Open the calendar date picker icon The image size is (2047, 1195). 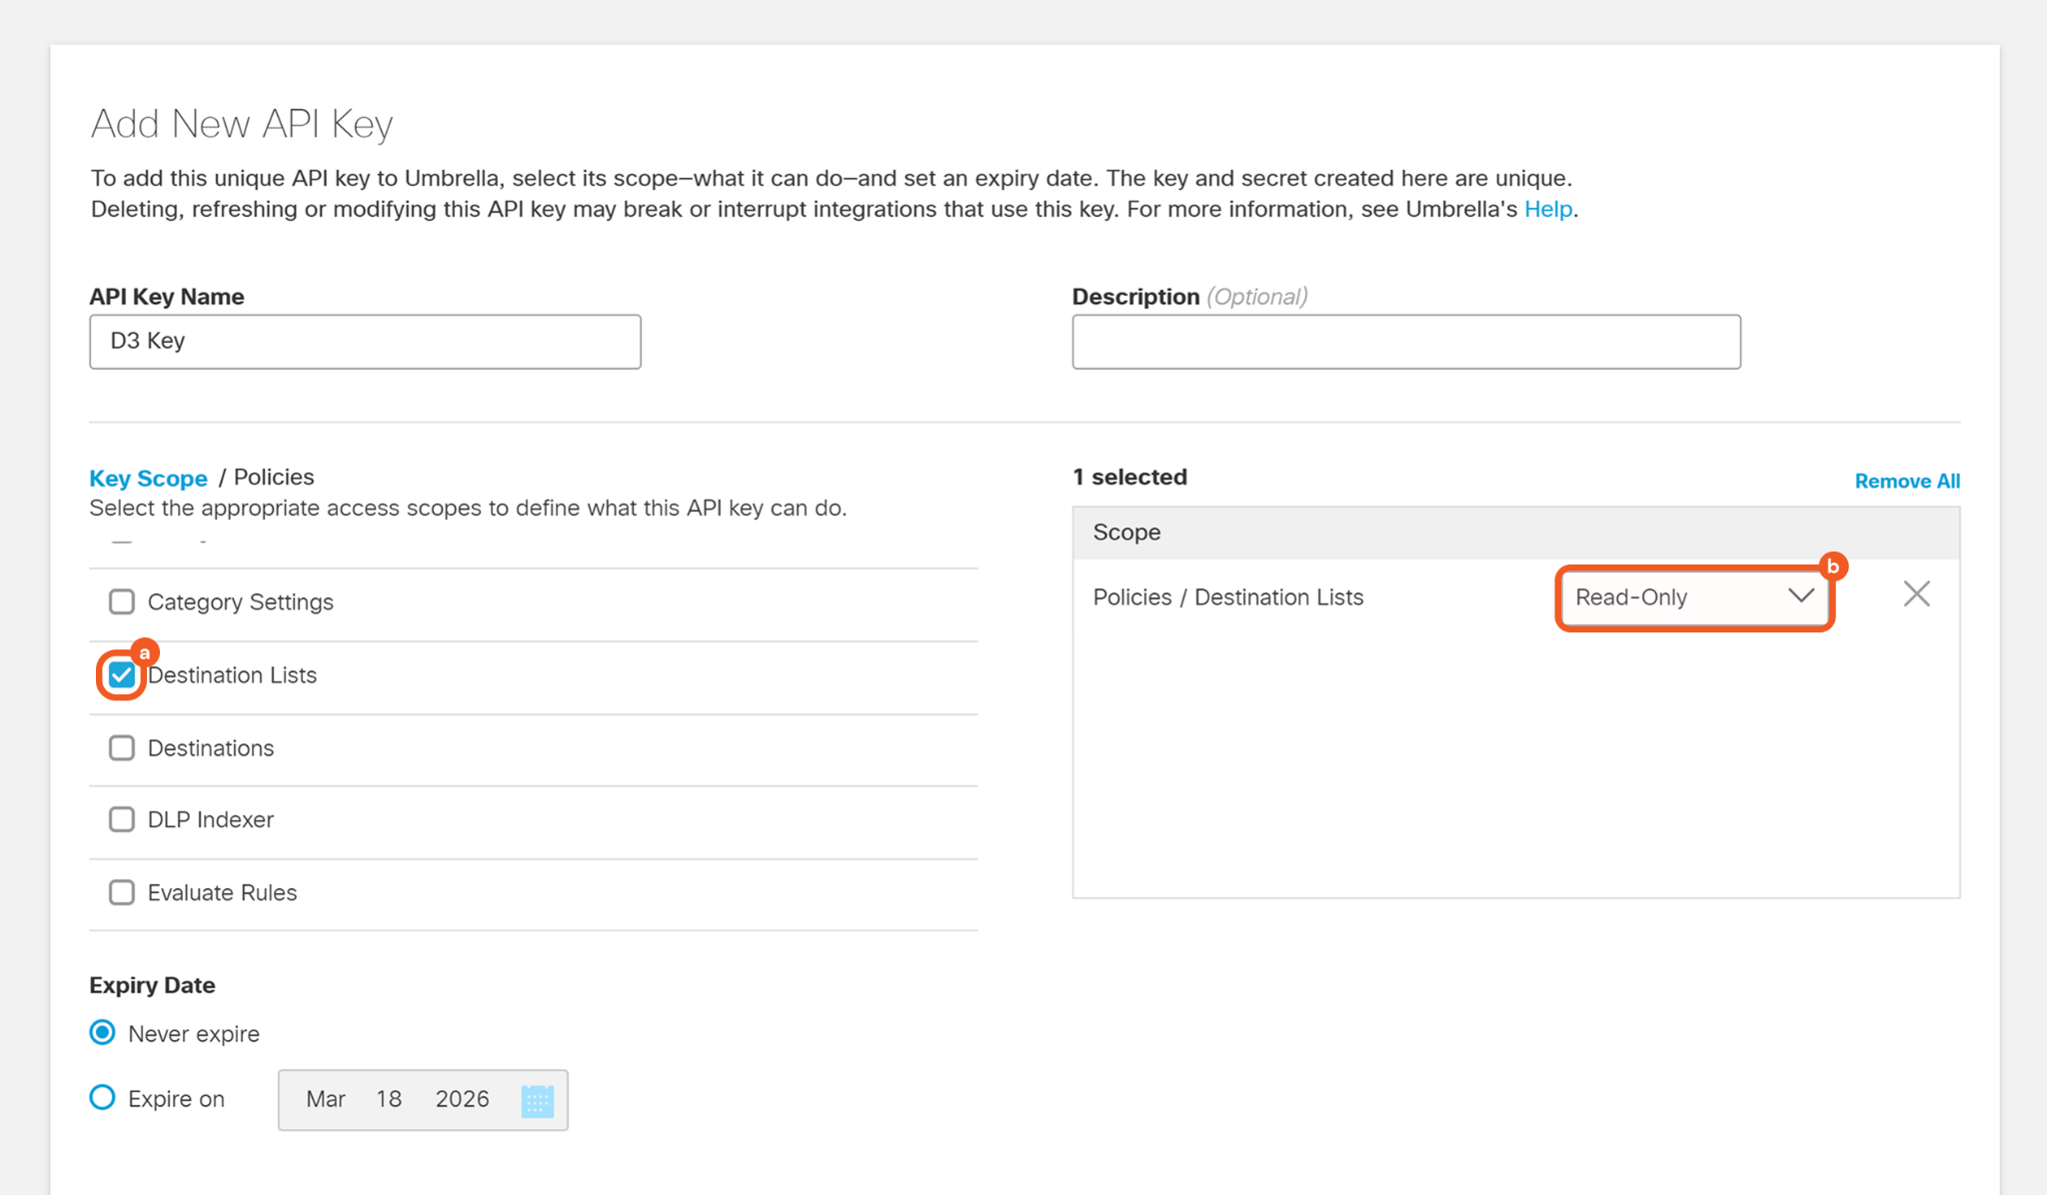(x=537, y=1100)
